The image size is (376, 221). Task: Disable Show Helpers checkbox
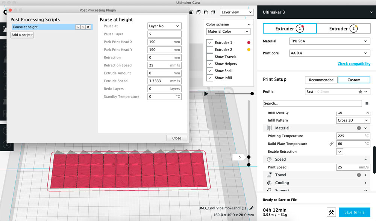209,64
